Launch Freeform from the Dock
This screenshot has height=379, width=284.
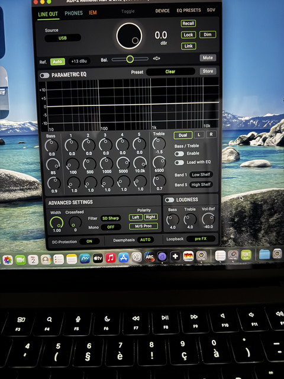pyautogui.click(x=85, y=259)
